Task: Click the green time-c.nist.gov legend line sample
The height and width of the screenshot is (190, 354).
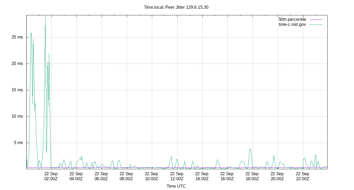Action: tap(316, 25)
